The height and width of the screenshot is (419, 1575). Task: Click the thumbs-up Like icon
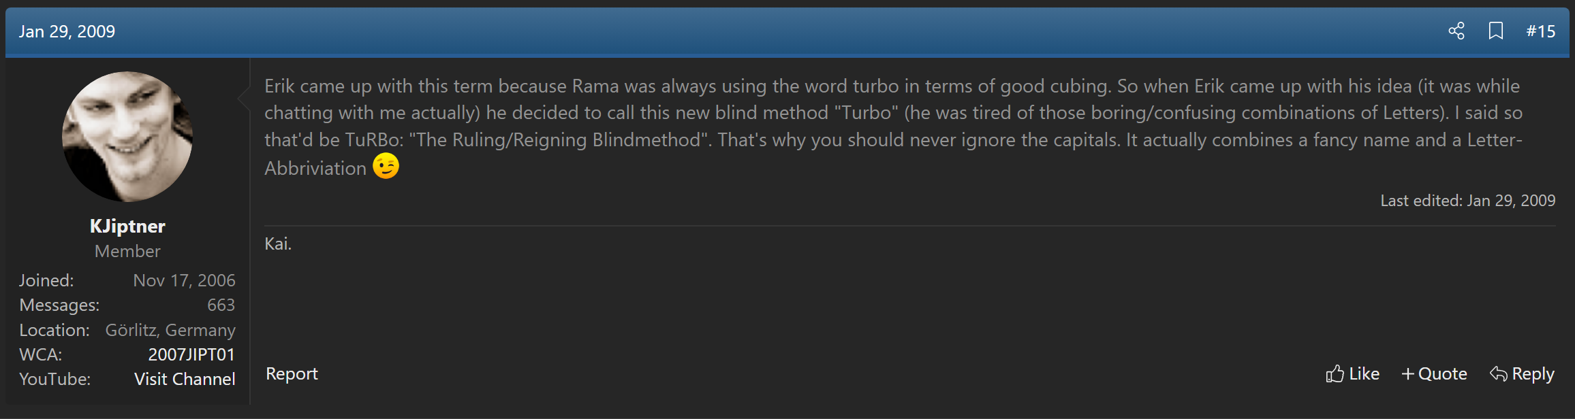[x=1335, y=373]
